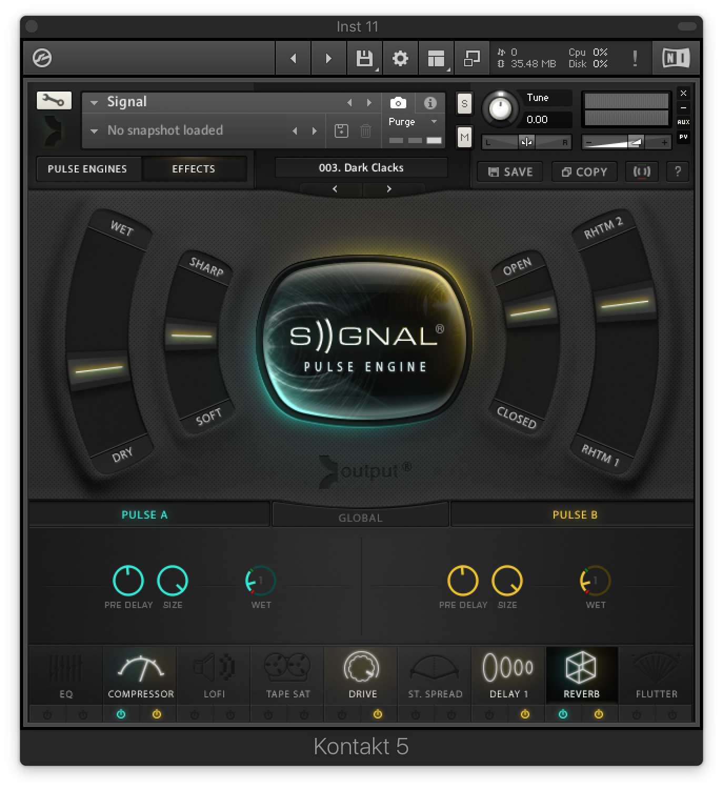
Task: Toggle Compressor power for Pulse A
Action: (121, 714)
